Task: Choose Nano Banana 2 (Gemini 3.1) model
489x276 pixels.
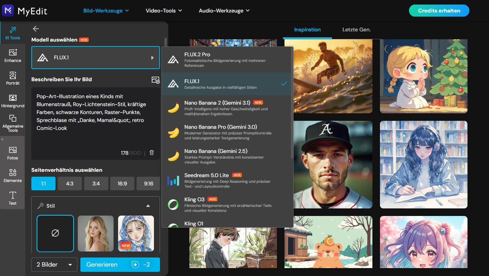Action: pos(226,108)
